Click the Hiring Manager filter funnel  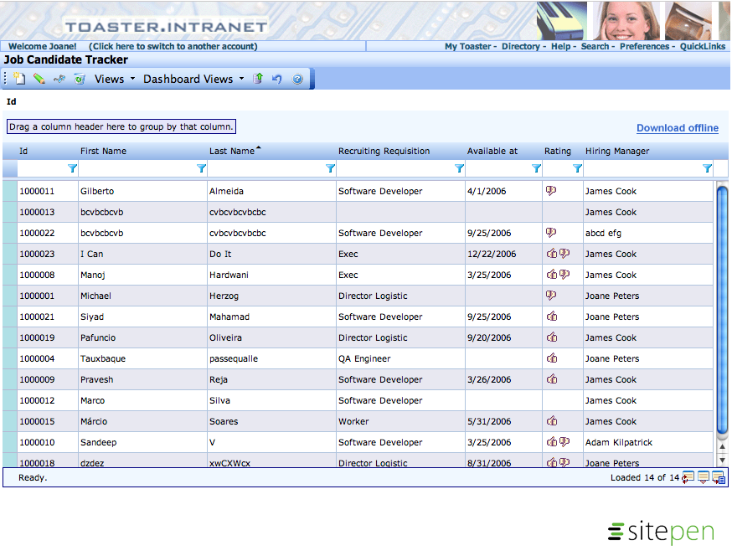pyautogui.click(x=707, y=168)
